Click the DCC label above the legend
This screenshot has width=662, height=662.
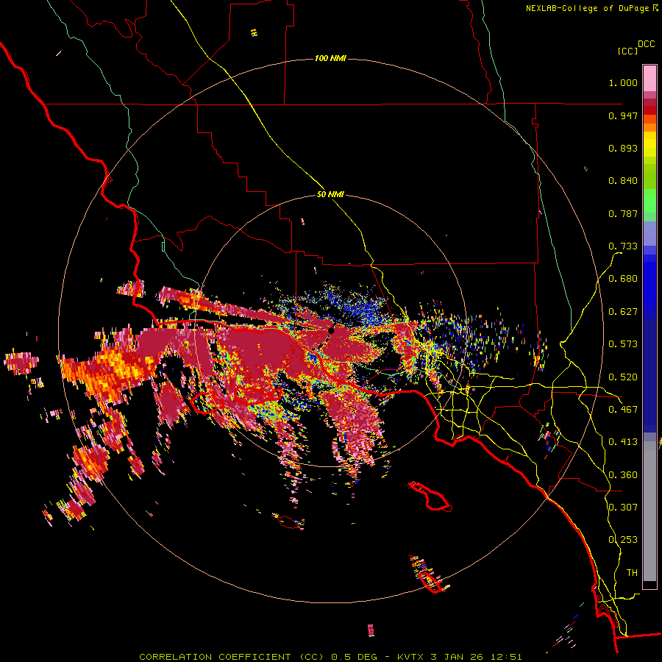(647, 44)
